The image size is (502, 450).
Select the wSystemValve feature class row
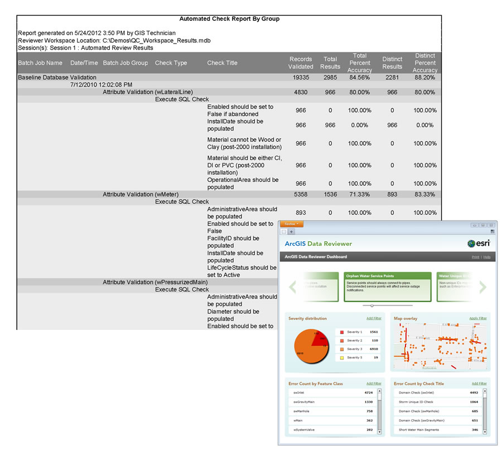pos(332,430)
